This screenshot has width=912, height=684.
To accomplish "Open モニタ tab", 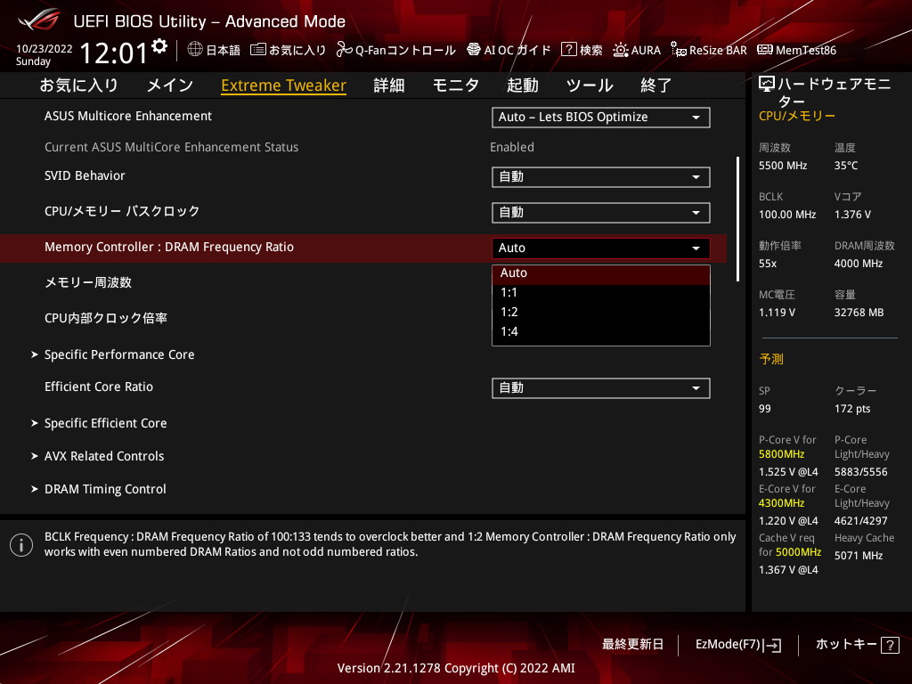I will [x=456, y=85].
